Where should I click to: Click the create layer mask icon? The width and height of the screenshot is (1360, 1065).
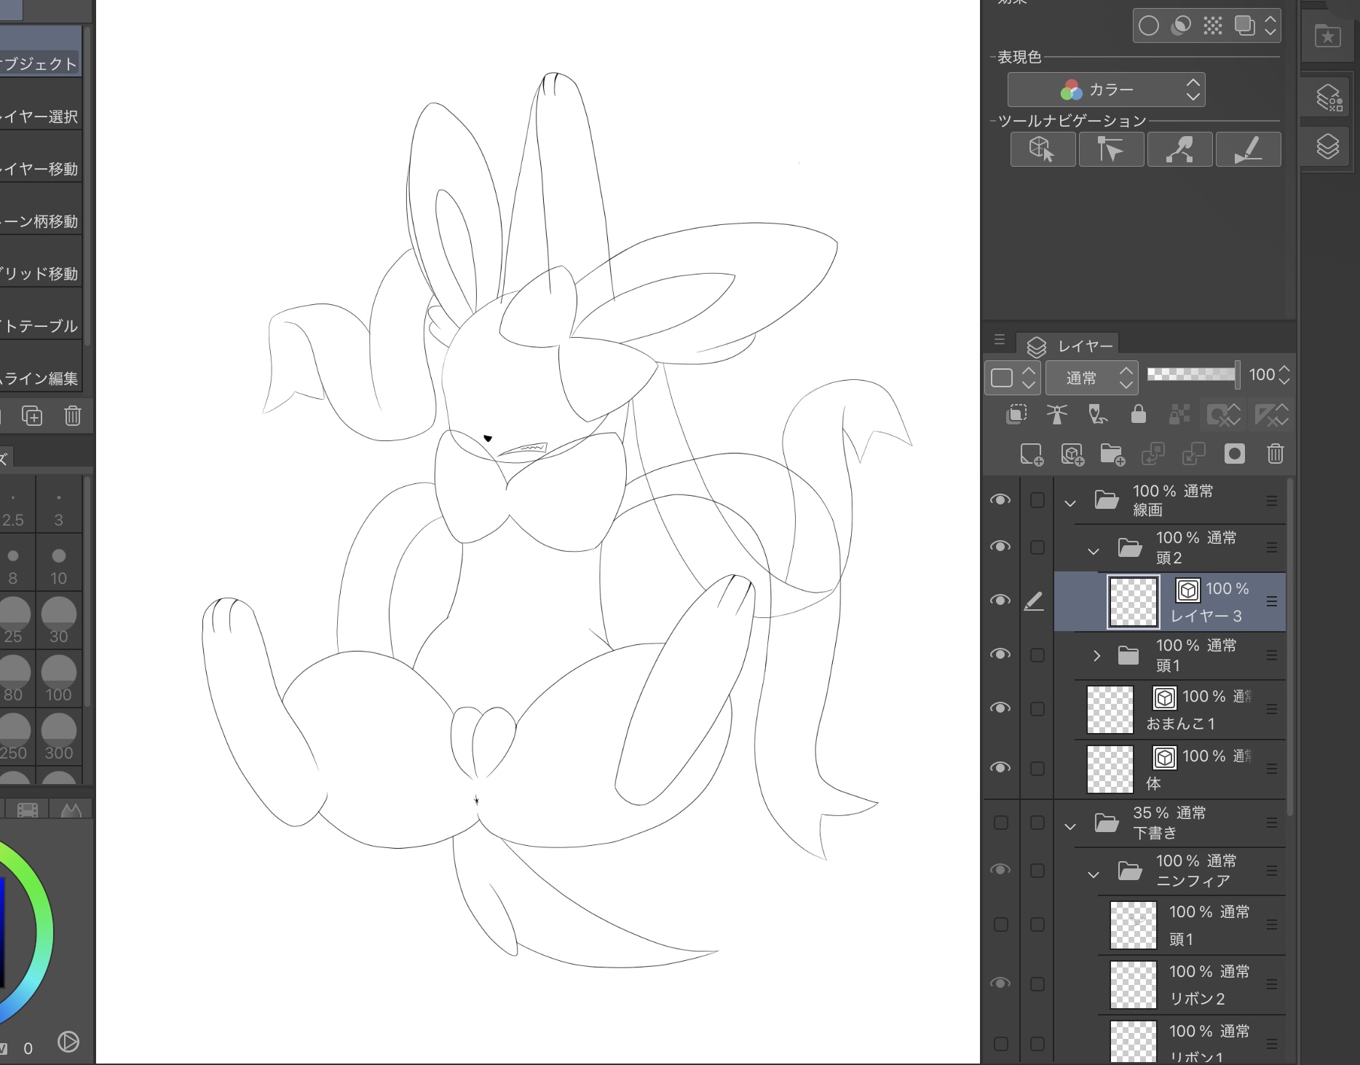[1234, 454]
